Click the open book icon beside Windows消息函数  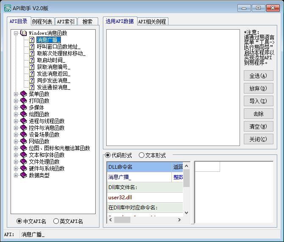pyautogui.click(x=23, y=33)
